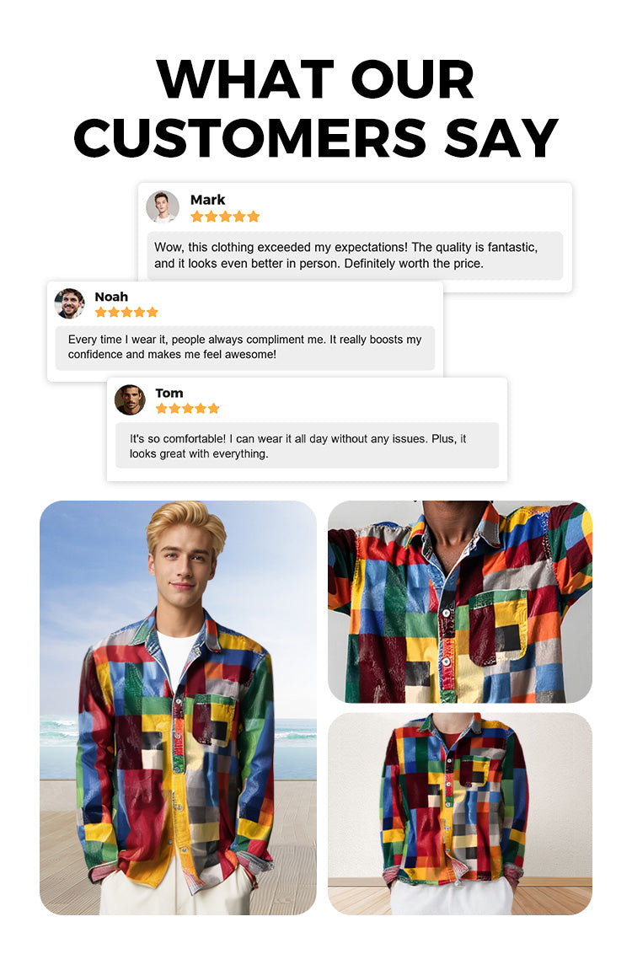Select the reviewer name Tom
This screenshot has height=954, width=632.
(169, 393)
